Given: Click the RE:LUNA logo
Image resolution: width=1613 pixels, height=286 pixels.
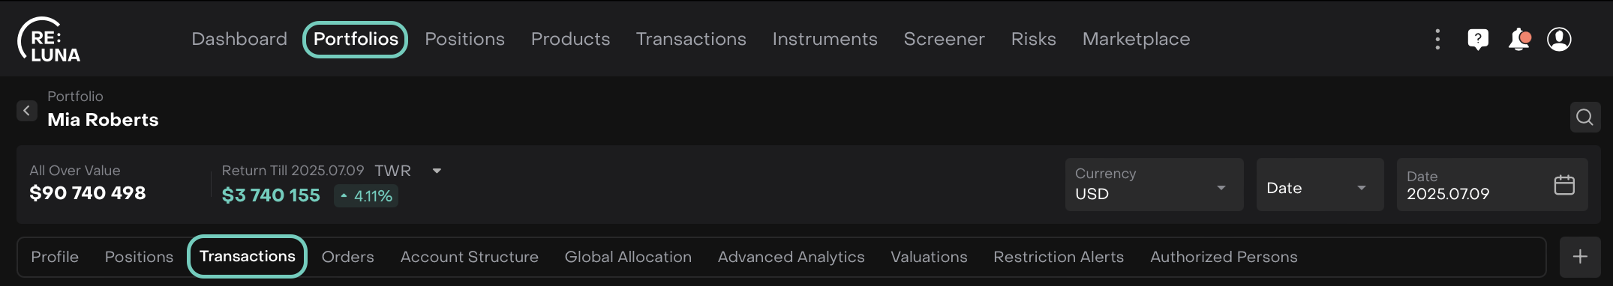Looking at the screenshot, I should click(49, 40).
